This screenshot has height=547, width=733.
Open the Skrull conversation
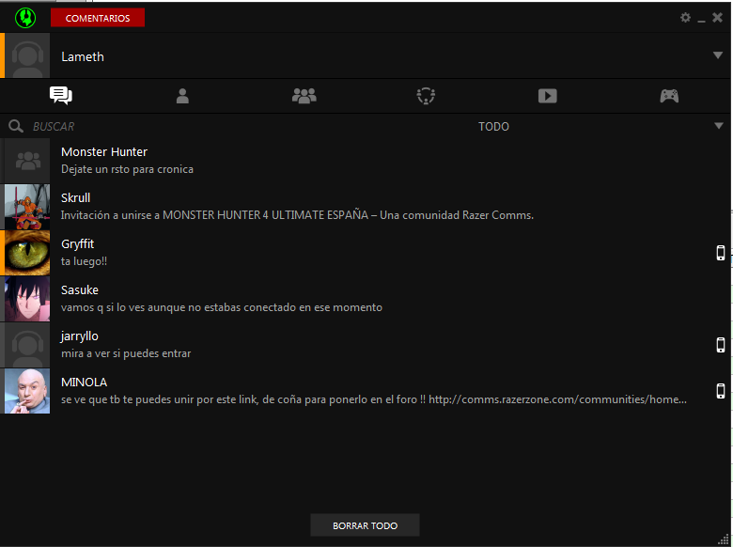click(365, 207)
